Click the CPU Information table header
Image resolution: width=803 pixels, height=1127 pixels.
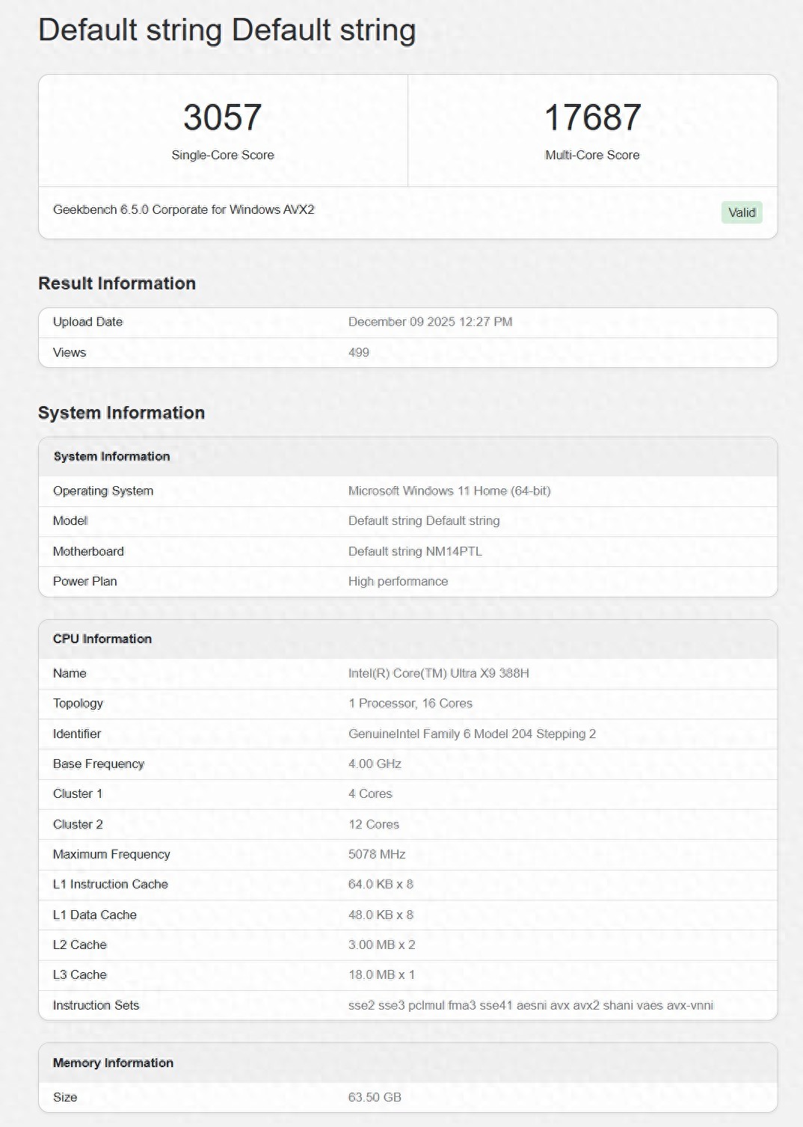tap(102, 639)
